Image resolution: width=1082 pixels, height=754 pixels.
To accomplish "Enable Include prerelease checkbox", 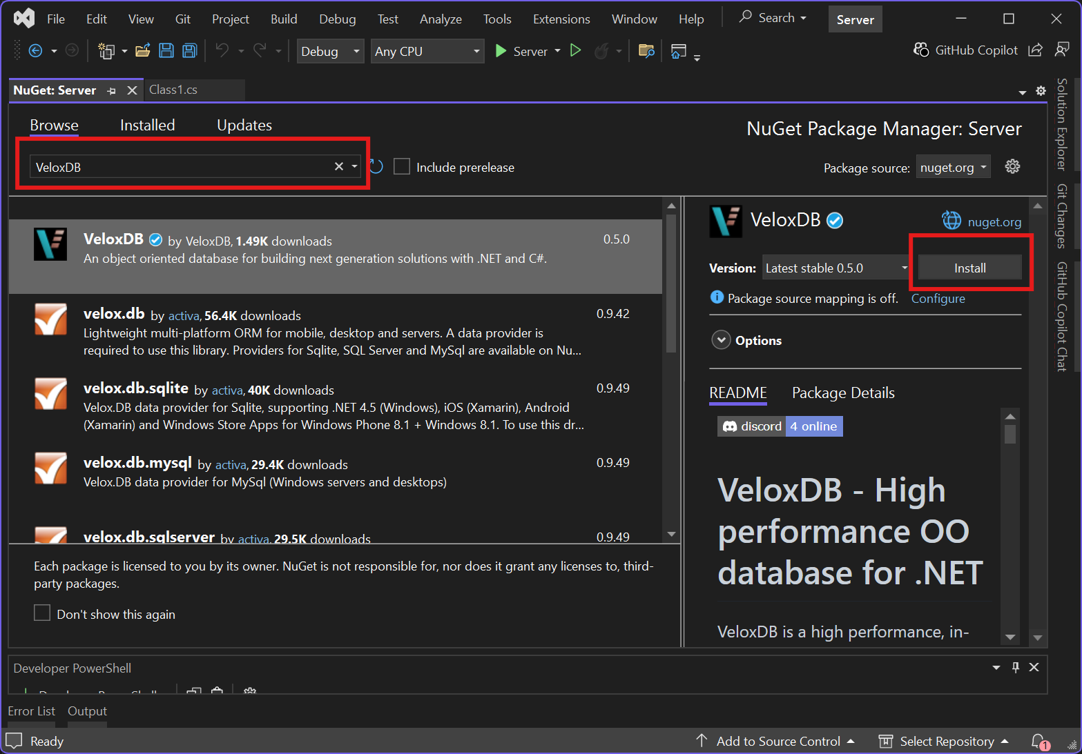I will [402, 166].
